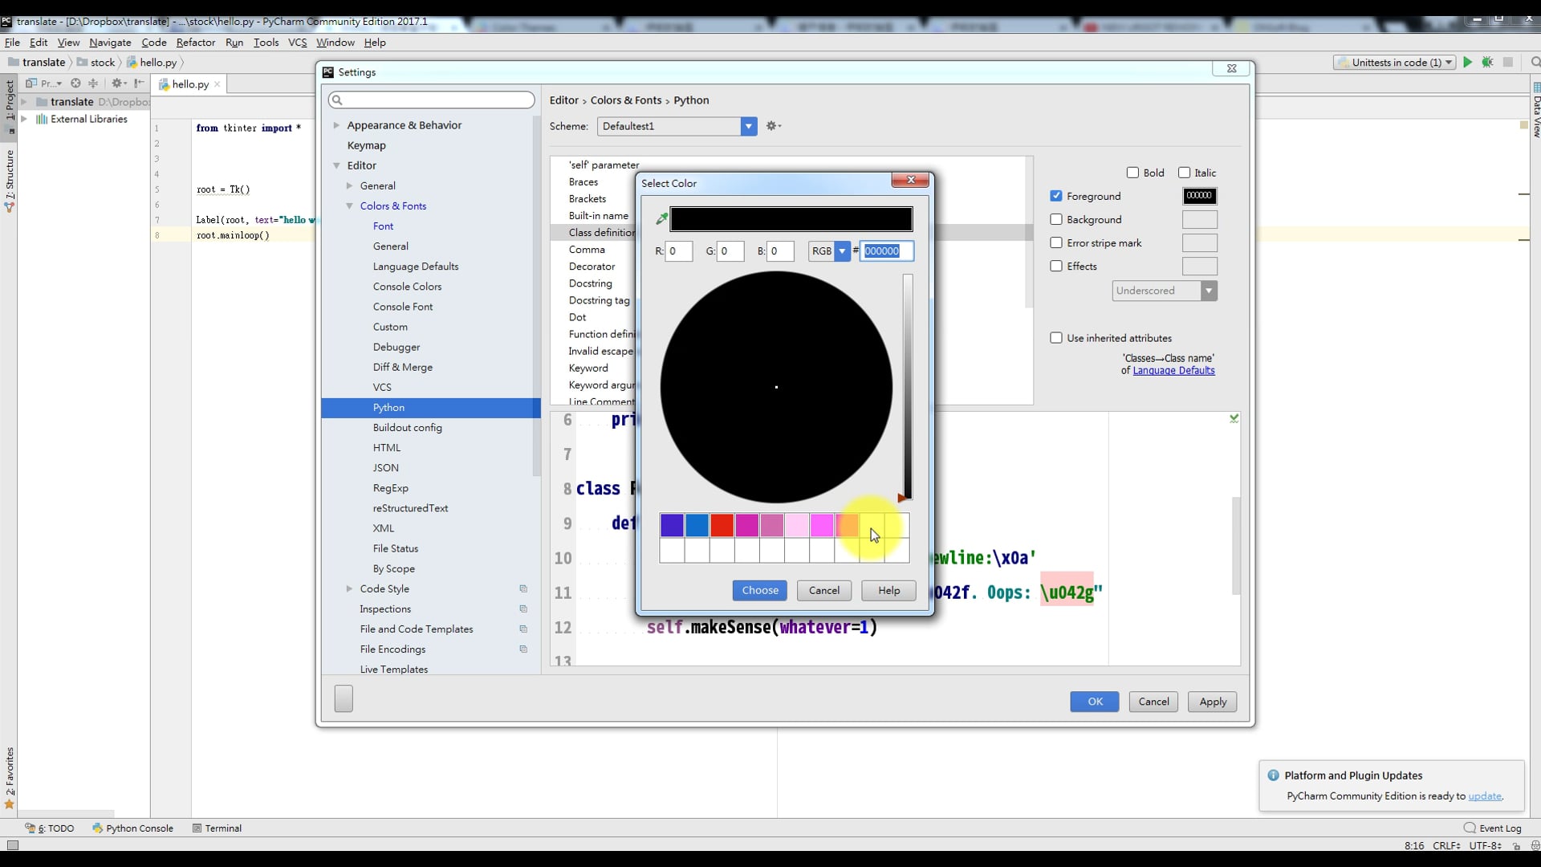Click the Debug bug icon in toolbar
Image resolution: width=1541 pixels, height=867 pixels.
[x=1487, y=63]
